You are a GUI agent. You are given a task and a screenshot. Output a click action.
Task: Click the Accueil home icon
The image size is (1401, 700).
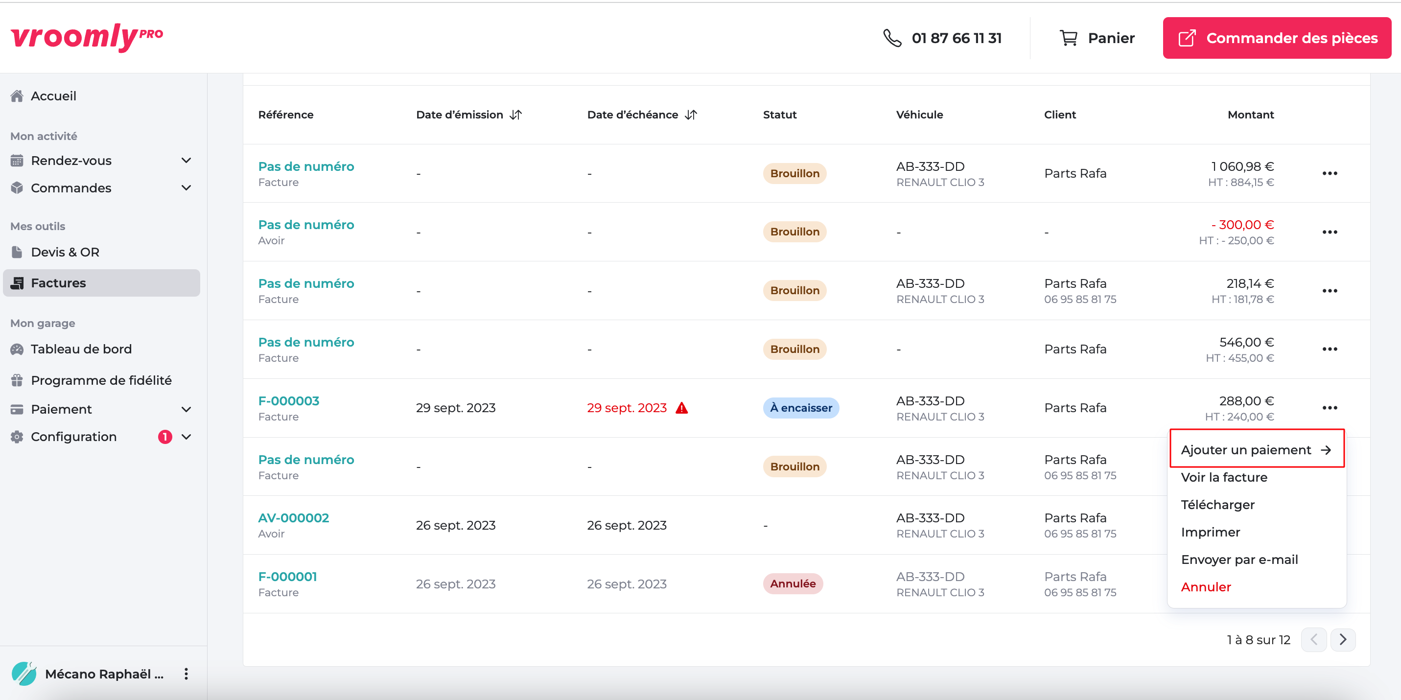pyautogui.click(x=17, y=96)
